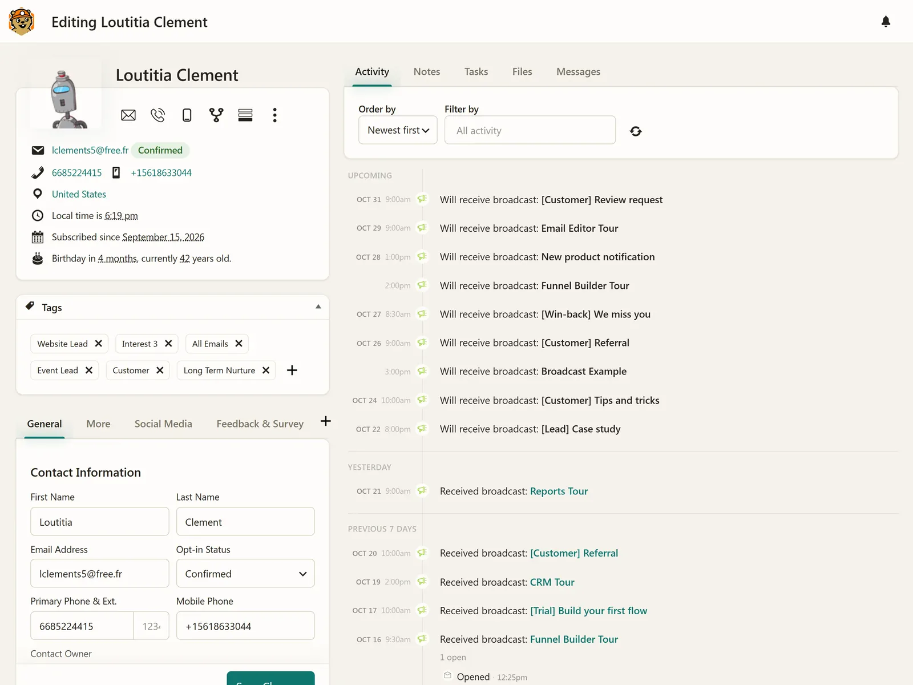Open the Feedback & Survey tab
This screenshot has height=685, width=913.
[260, 424]
